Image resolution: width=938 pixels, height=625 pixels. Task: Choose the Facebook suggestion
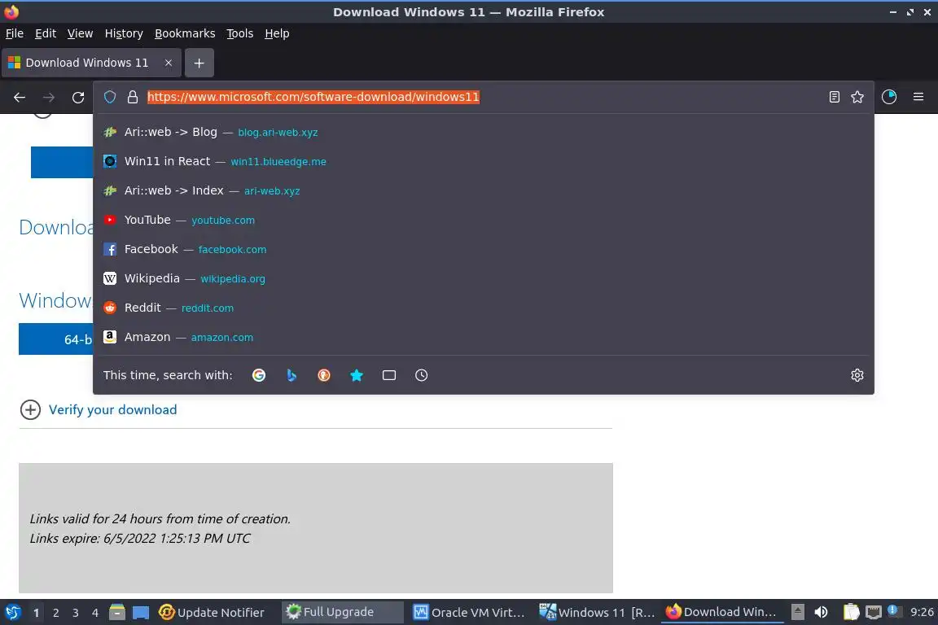(484, 249)
